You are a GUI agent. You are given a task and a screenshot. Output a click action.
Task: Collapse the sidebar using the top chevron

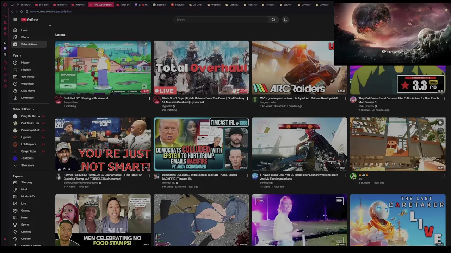coord(50,25)
